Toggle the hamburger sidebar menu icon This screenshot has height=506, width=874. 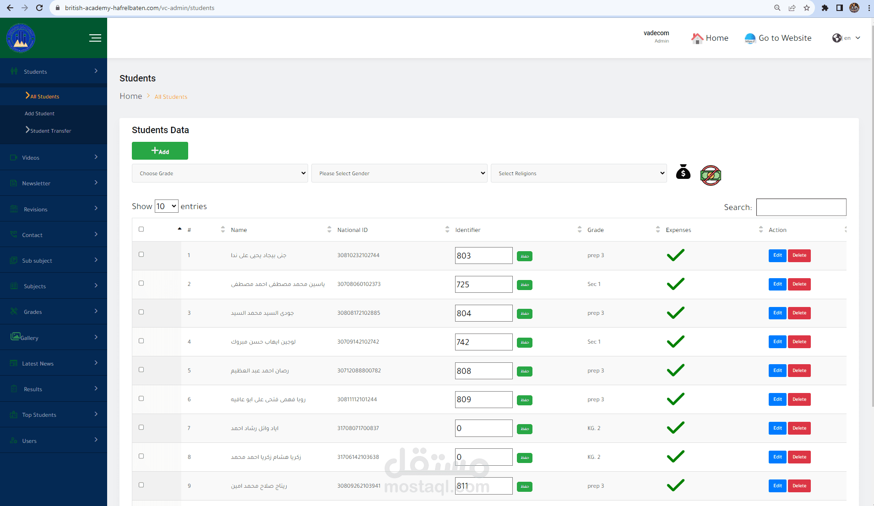95,38
